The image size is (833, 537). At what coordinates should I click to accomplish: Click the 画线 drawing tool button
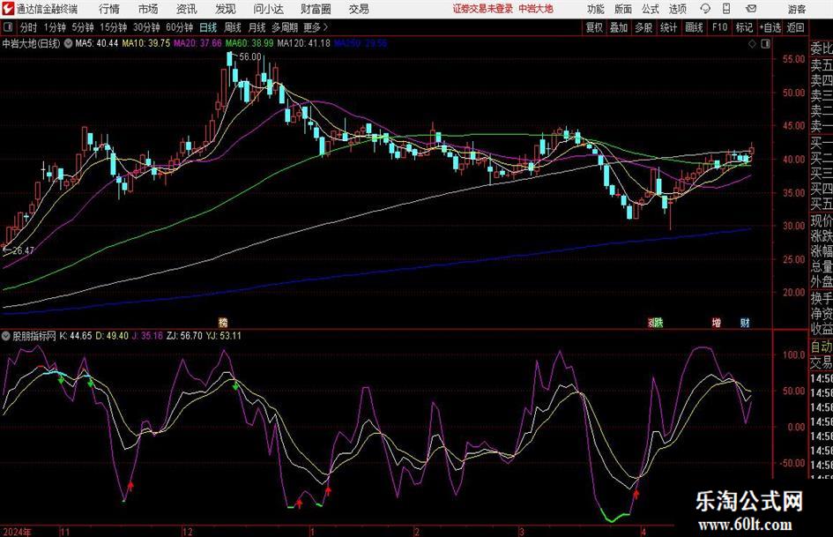click(694, 27)
